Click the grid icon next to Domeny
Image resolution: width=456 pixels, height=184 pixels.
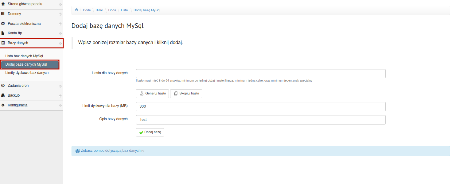pyautogui.click(x=3, y=14)
